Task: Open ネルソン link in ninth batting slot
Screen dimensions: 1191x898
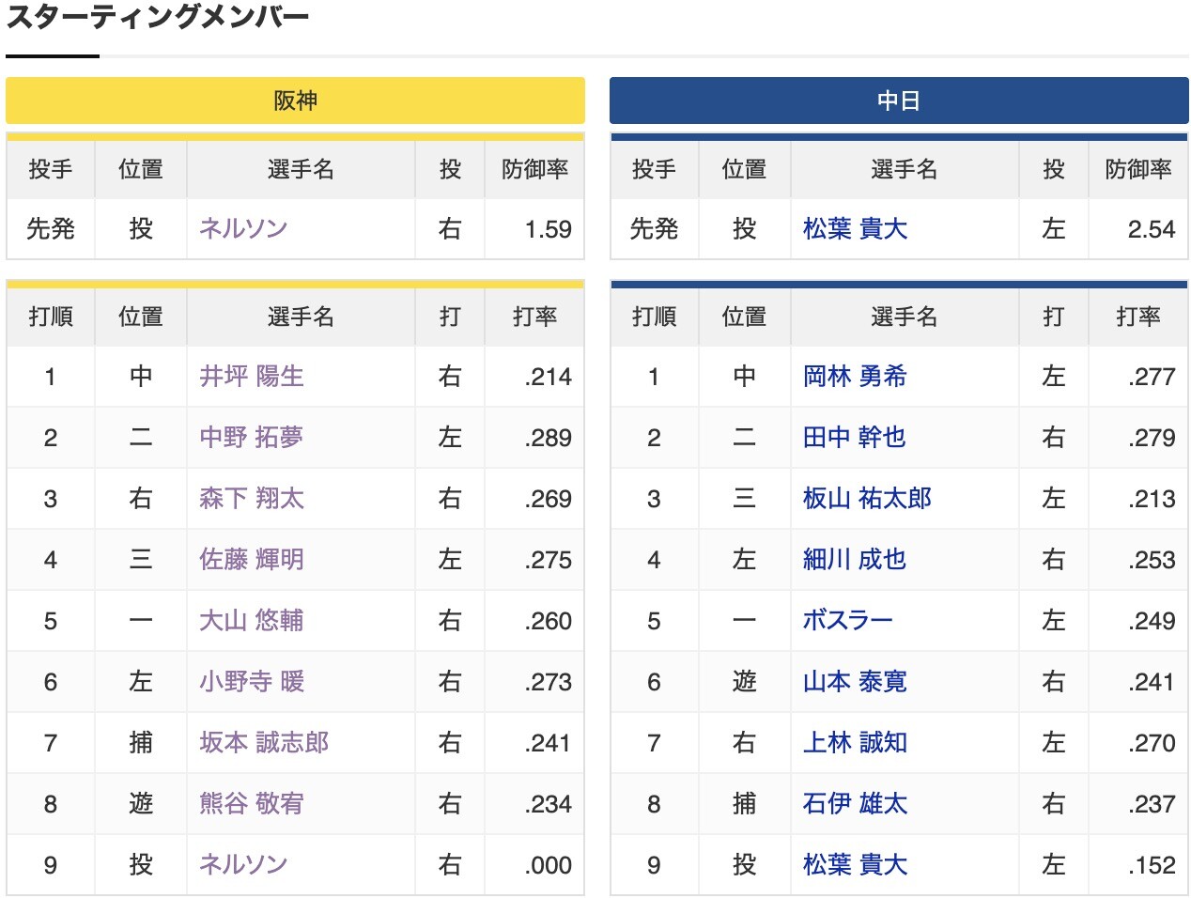Action: point(243,864)
